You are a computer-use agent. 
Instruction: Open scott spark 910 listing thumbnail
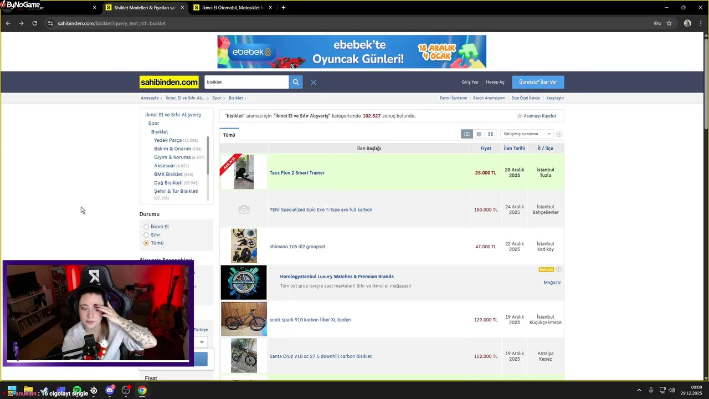244,319
